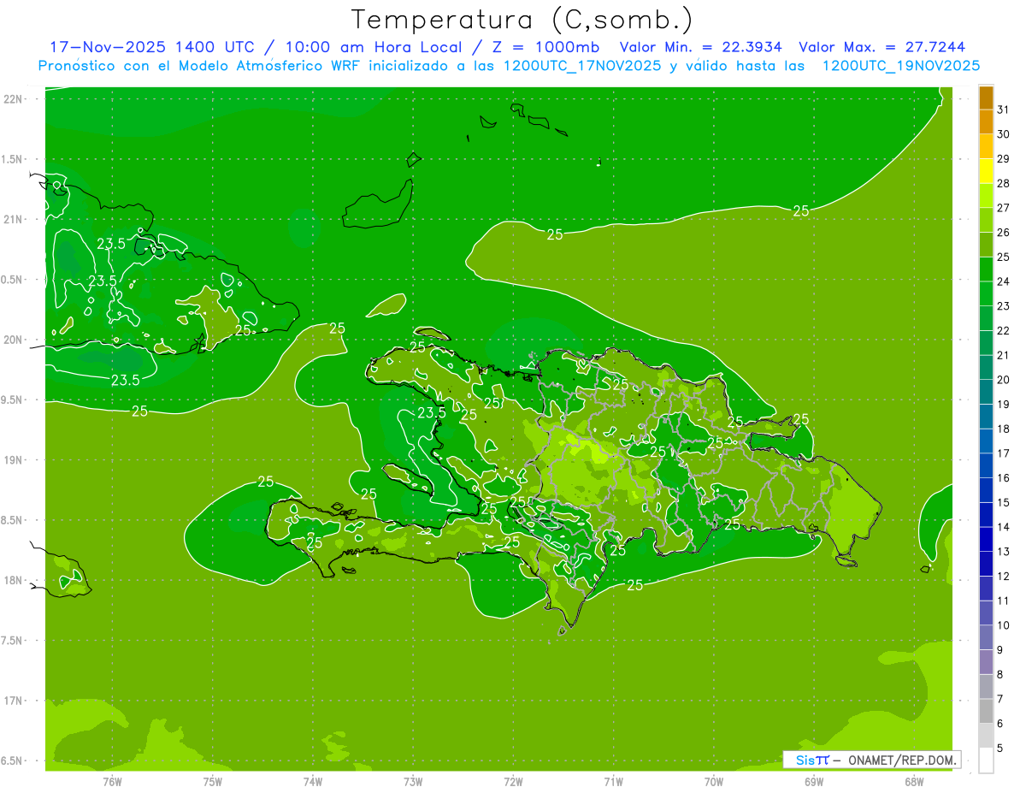Select the Valor Max. = 27.7244 text
Screen dimensions: 1026x793
coord(882,47)
